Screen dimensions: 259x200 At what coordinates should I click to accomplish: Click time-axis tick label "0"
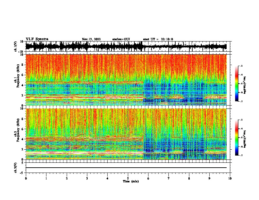click(26, 178)
